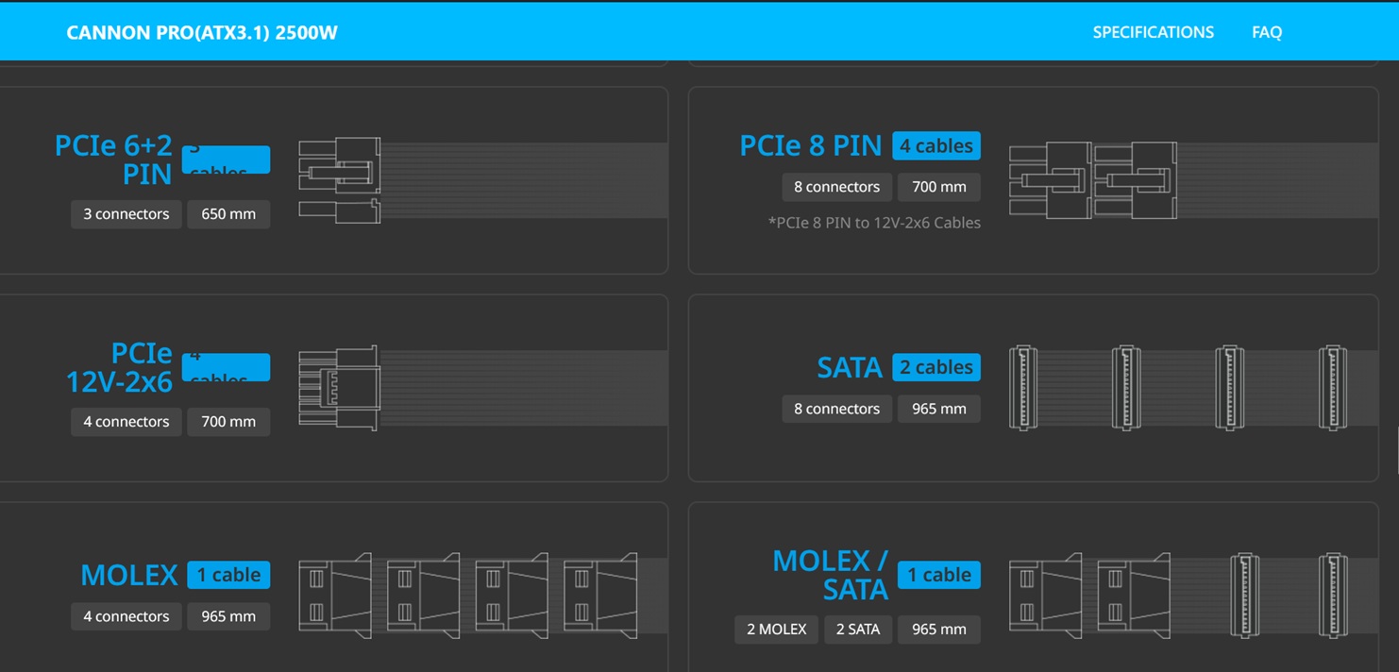Image resolution: width=1399 pixels, height=672 pixels.
Task: Click the "8 connectors" tag under PCIe 8 PIN
Action: point(836,187)
